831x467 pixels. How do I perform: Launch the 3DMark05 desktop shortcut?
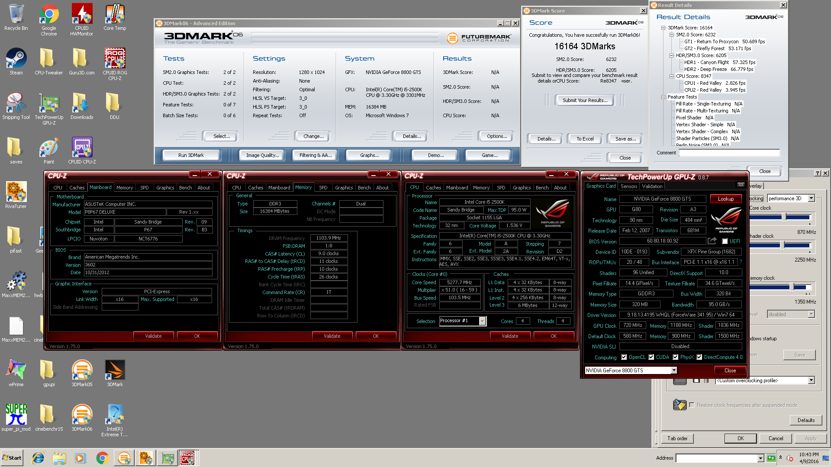(x=82, y=373)
